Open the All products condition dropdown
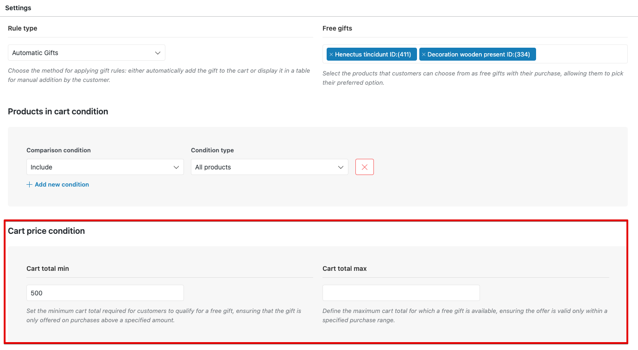 click(x=269, y=167)
